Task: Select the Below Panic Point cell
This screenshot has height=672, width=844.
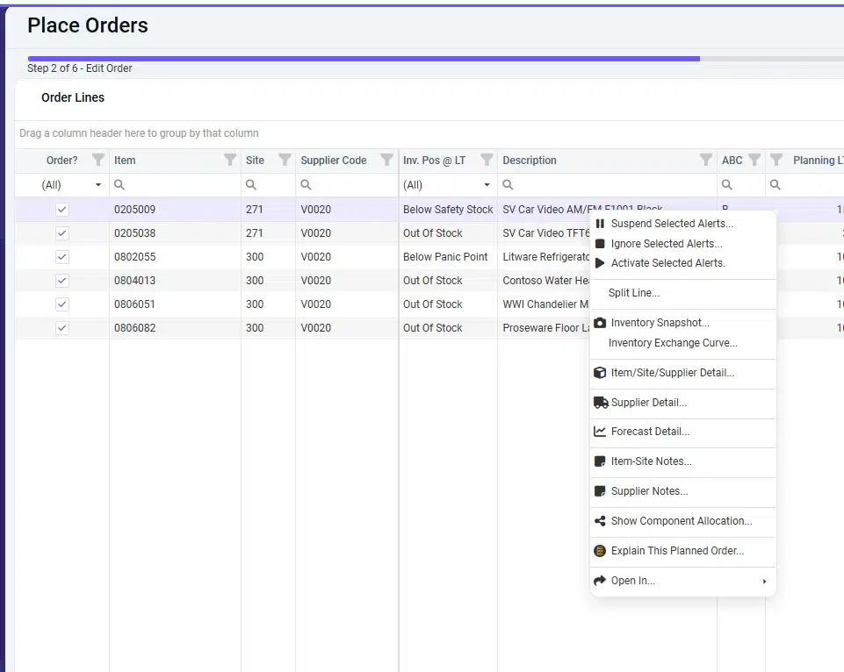Action: click(x=448, y=257)
